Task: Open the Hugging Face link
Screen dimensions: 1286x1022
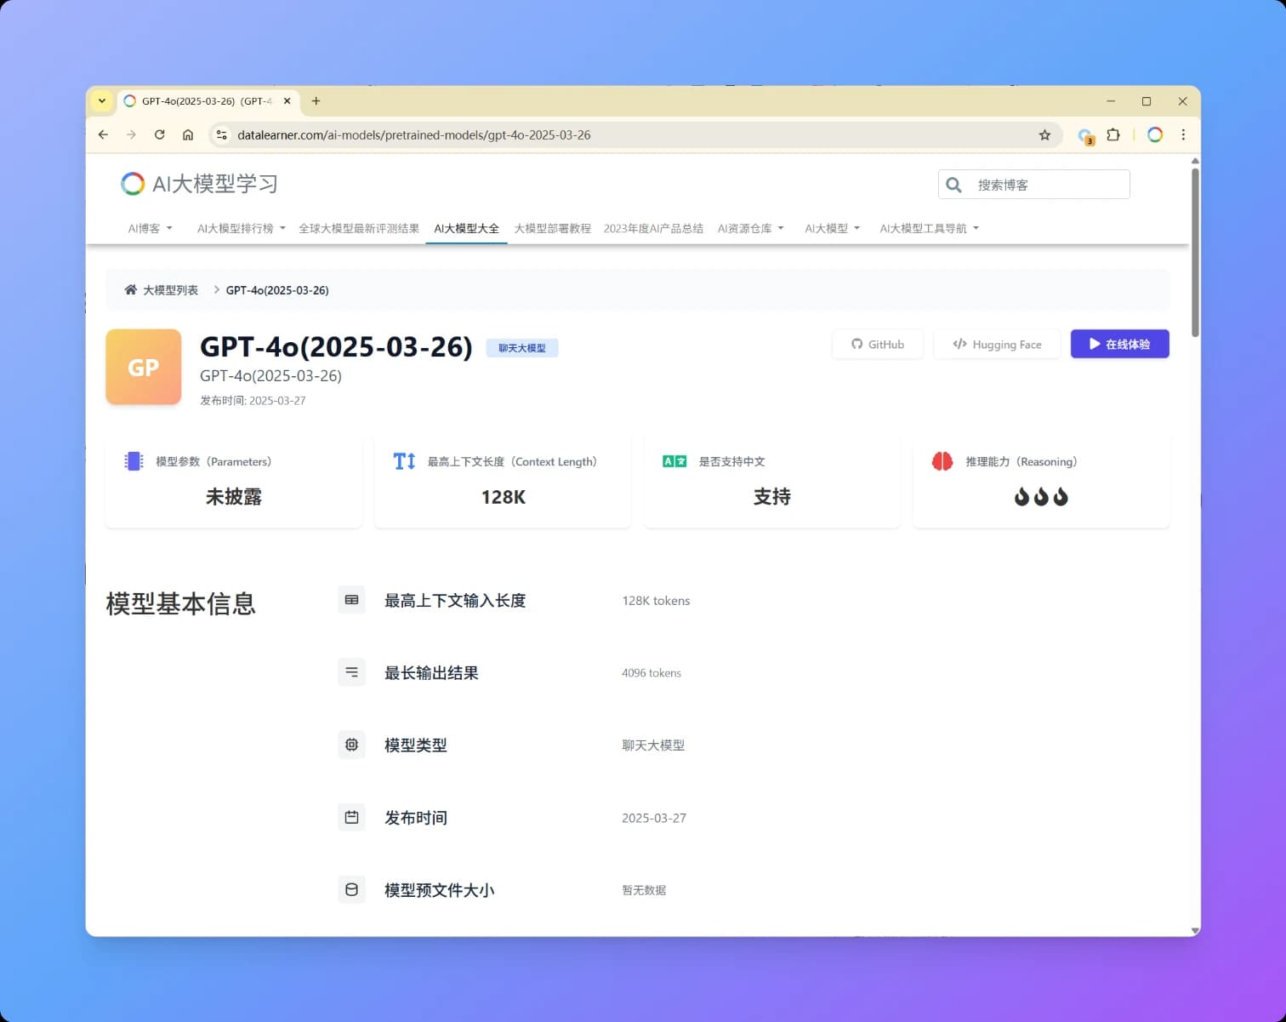Action: [x=996, y=344]
